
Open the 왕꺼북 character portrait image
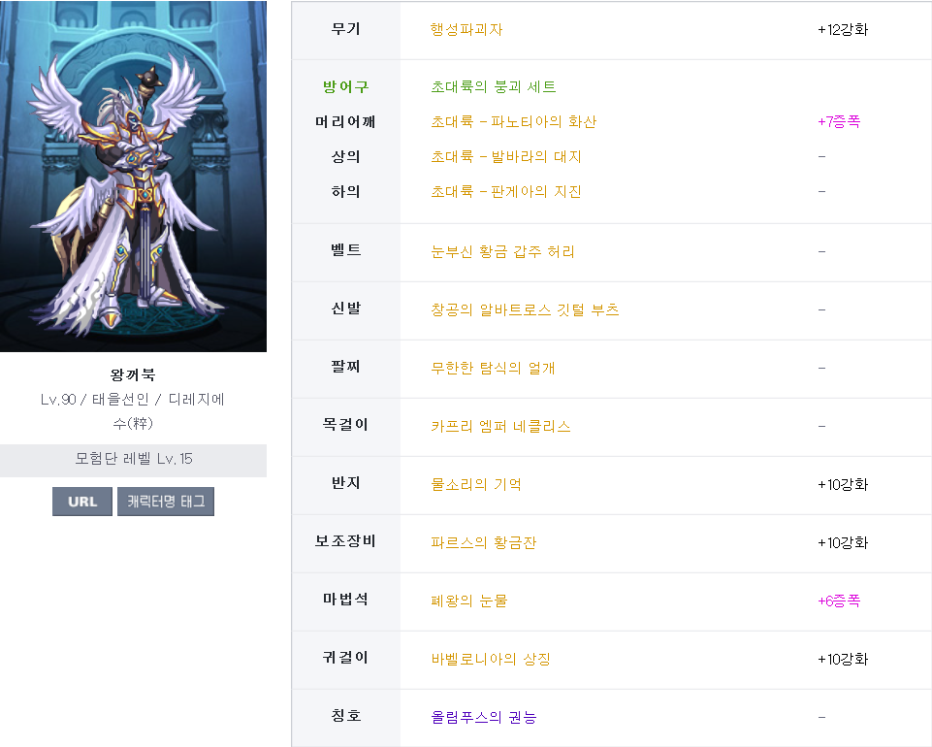coord(133,176)
